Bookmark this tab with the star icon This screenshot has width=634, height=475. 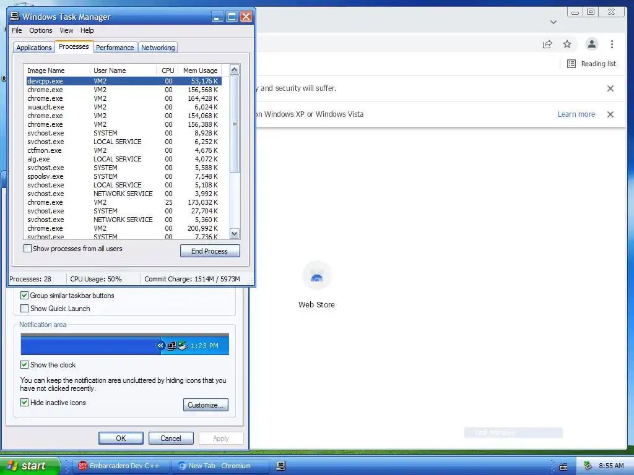coord(567,44)
